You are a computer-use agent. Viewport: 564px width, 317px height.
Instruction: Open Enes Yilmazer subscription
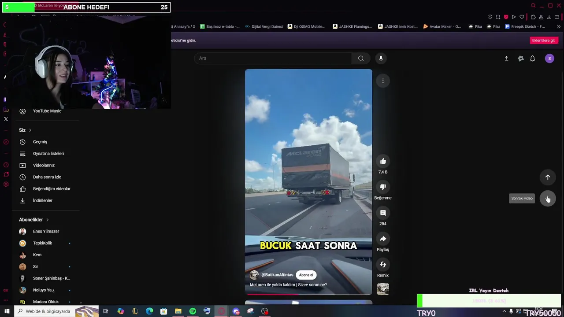pos(47,231)
